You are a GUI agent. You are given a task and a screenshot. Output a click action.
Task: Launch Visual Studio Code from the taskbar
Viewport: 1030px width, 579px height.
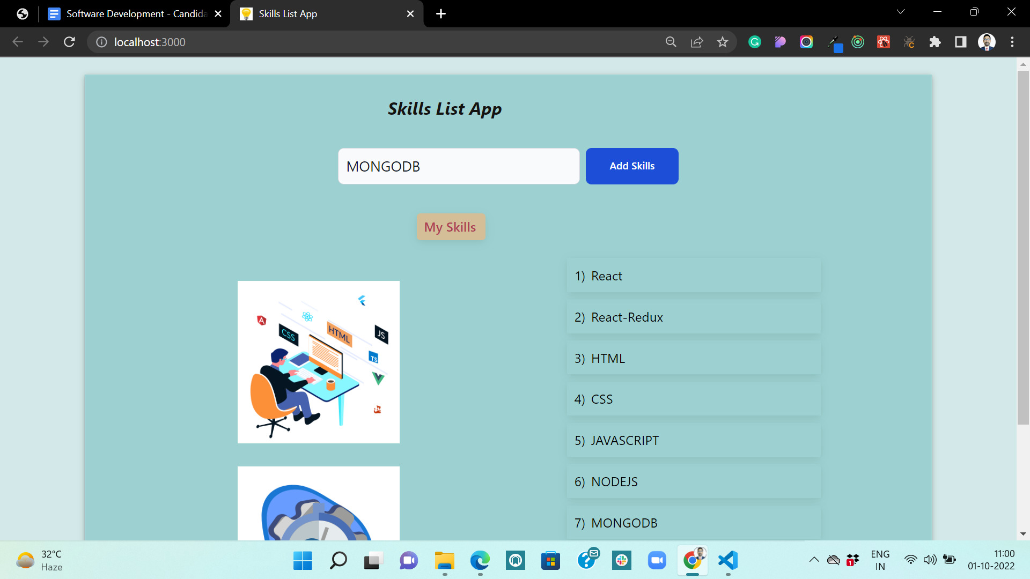coord(727,561)
